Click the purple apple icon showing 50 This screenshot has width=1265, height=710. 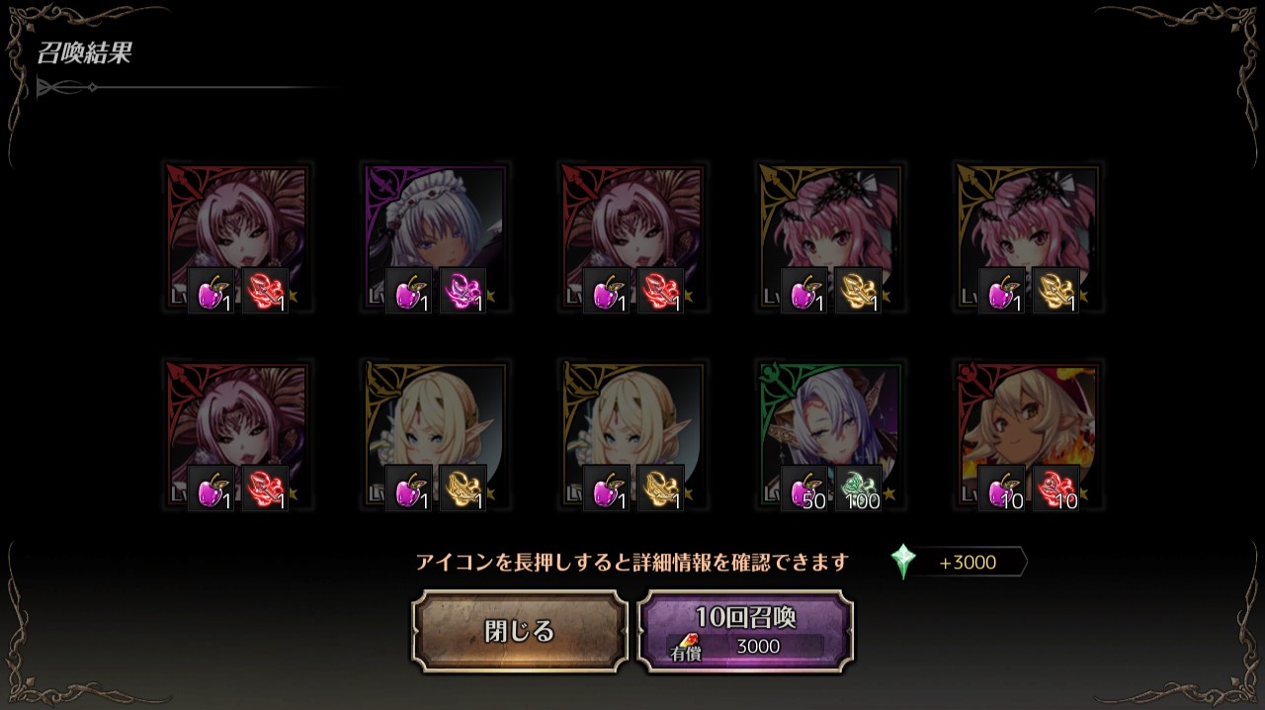point(804,488)
